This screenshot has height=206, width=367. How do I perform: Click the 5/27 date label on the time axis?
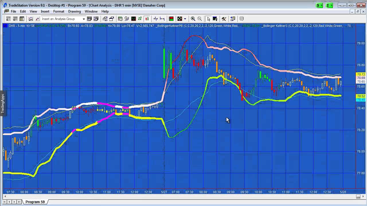click(164, 192)
